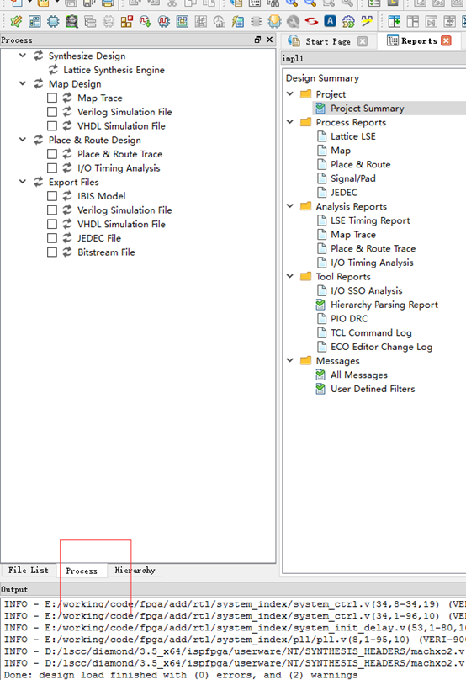466x680 pixels.
Task: Close the Start Page tab
Action: [x=363, y=41]
